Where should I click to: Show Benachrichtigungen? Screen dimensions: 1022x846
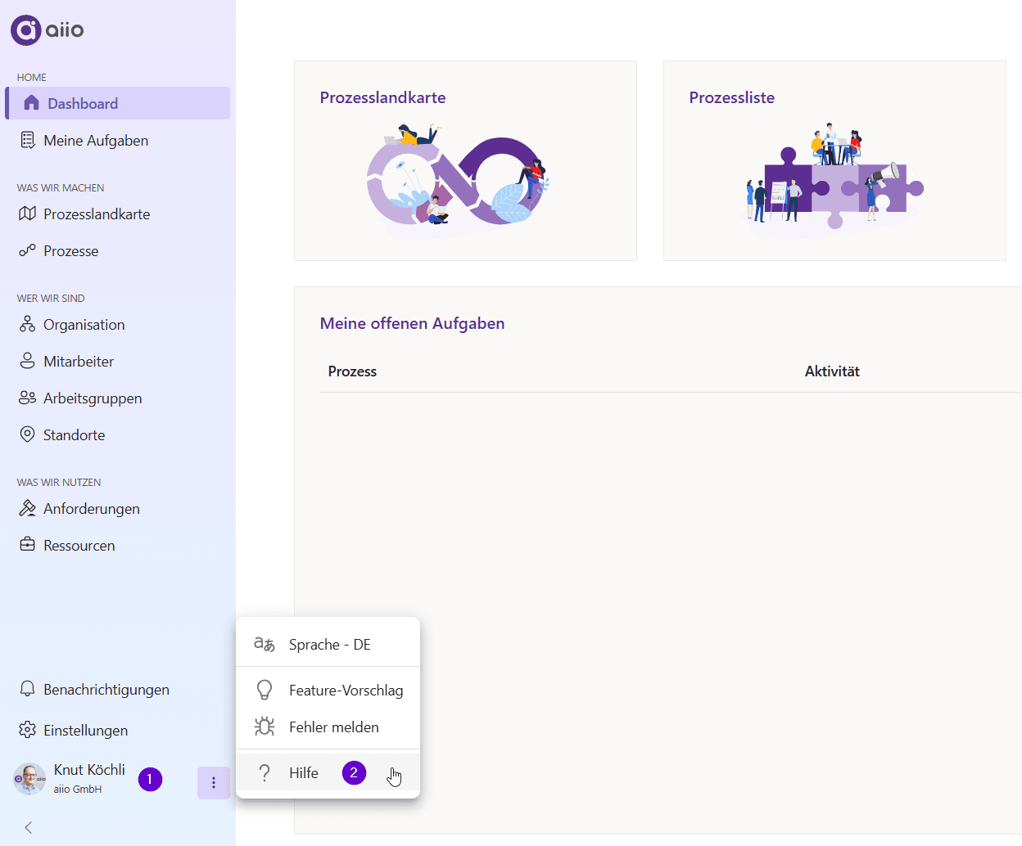[x=118, y=689]
